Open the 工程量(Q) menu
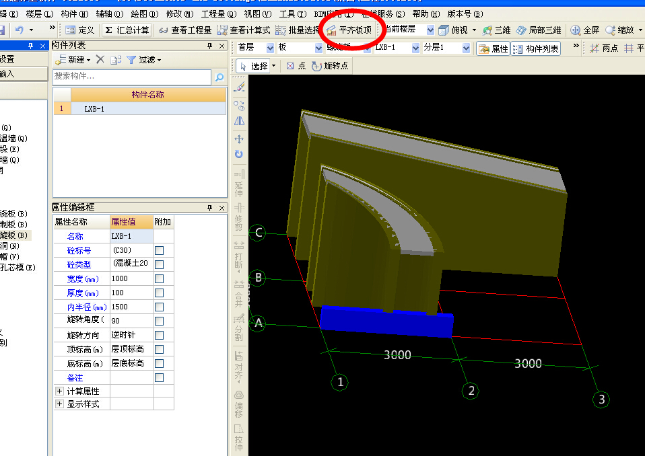Image resolution: width=645 pixels, height=456 pixels. (218, 14)
